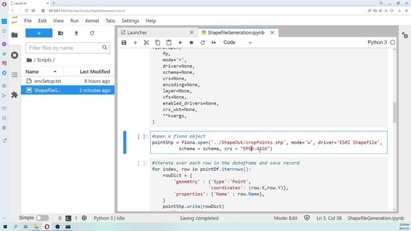The height and width of the screenshot is (231, 411).
Task: Create a new folder
Action: click(60, 33)
